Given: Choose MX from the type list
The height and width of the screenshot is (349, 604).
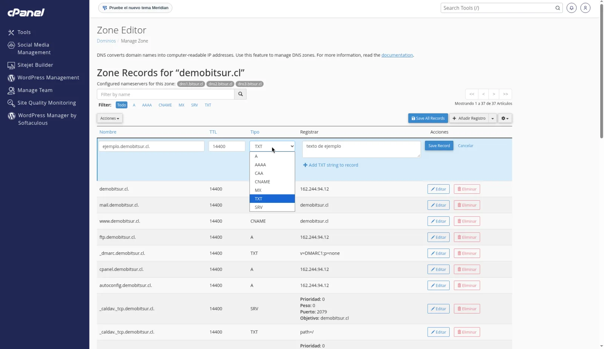Looking at the screenshot, I should click(272, 190).
